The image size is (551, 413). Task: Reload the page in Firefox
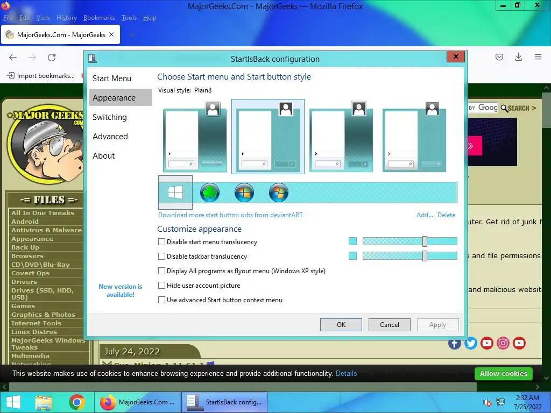point(52,57)
